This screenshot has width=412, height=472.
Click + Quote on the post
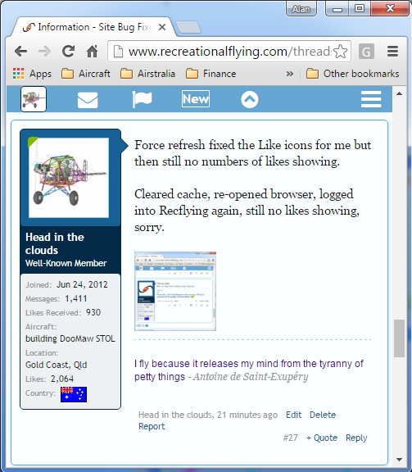click(322, 438)
